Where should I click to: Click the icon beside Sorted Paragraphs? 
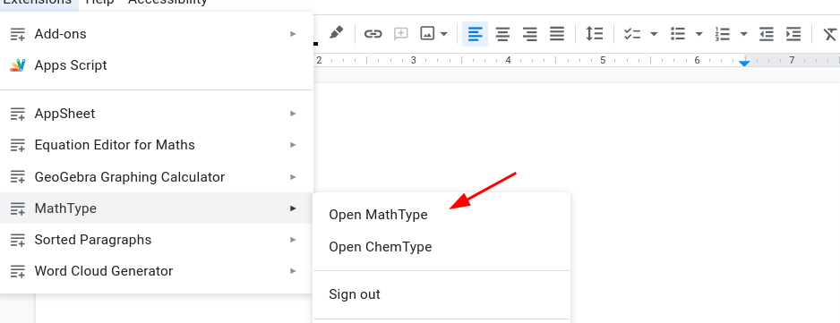coord(18,240)
